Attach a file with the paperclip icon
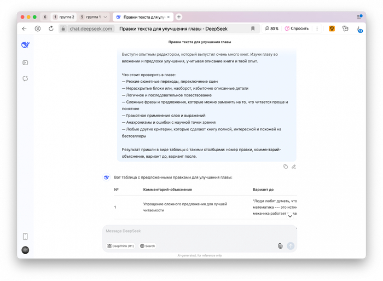 (x=280, y=246)
